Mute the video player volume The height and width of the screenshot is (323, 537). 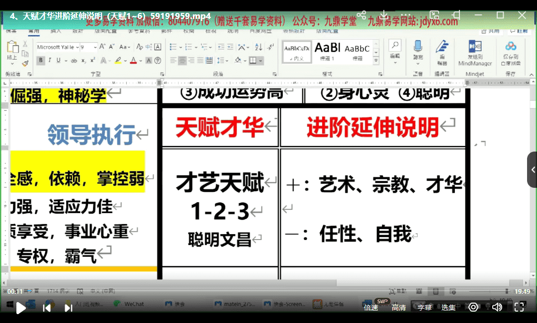point(497,307)
